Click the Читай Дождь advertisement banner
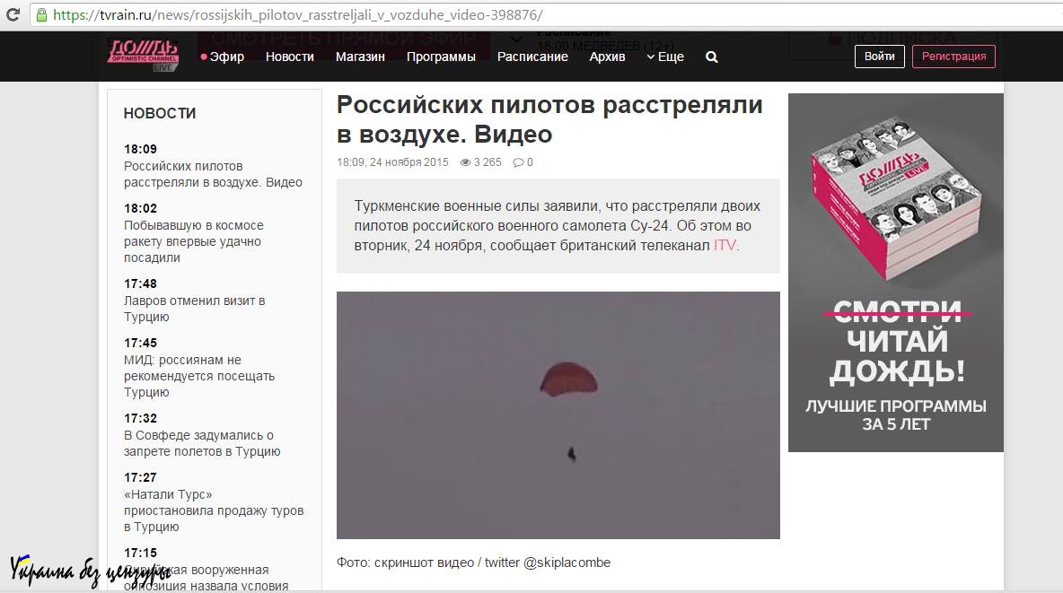This screenshot has width=1063, height=593. coord(895,272)
